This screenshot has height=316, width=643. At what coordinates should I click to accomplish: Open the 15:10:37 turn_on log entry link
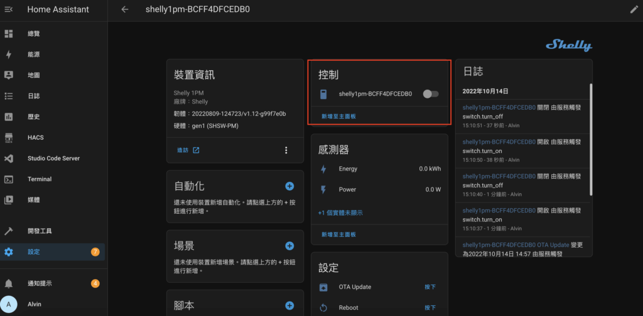coord(499,211)
